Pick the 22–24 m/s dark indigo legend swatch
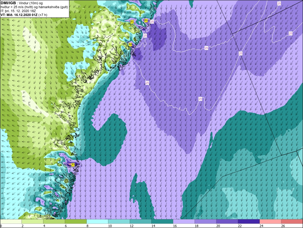The height and width of the screenshot is (228, 303). 249,221
